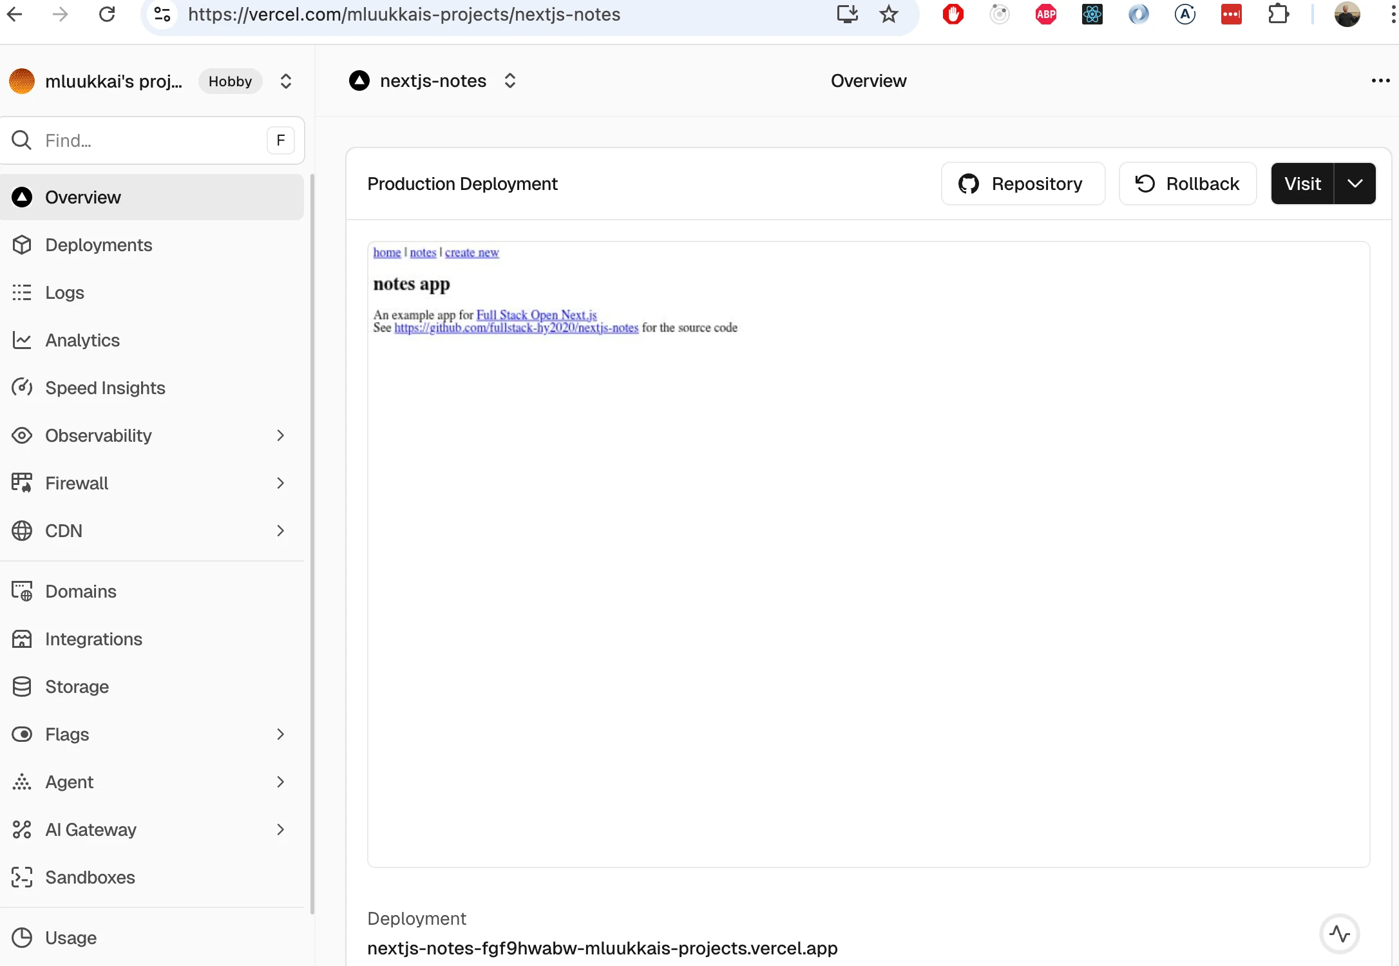Open the ABP extension icon
The width and height of the screenshot is (1399, 966).
pyautogui.click(x=1046, y=14)
